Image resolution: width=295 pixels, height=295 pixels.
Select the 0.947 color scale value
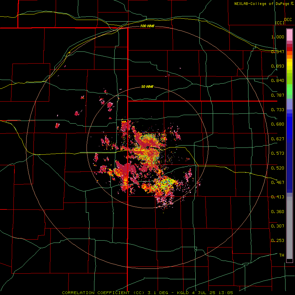pos(278,51)
